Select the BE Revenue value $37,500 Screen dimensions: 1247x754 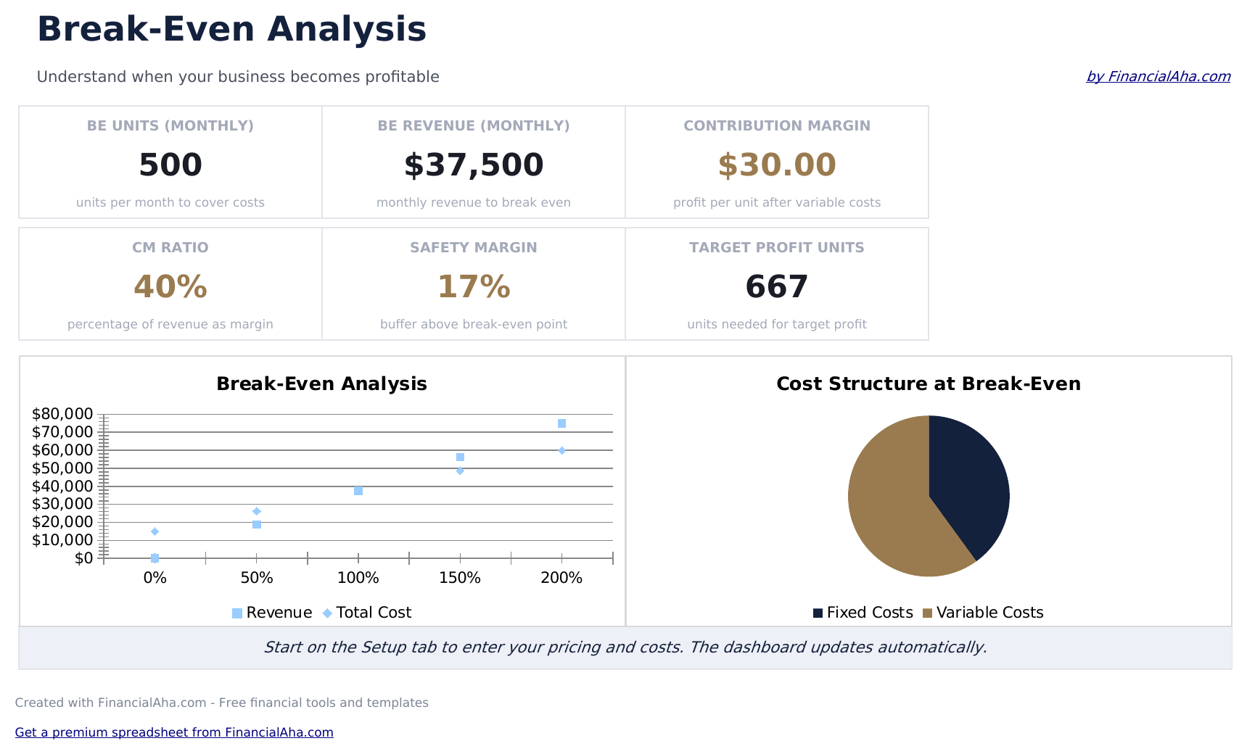(474, 165)
